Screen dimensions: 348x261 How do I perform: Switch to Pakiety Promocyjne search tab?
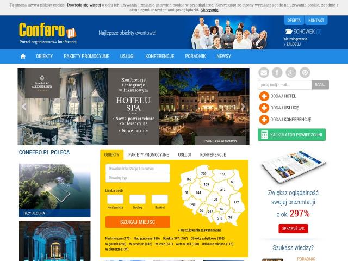pos(148,154)
